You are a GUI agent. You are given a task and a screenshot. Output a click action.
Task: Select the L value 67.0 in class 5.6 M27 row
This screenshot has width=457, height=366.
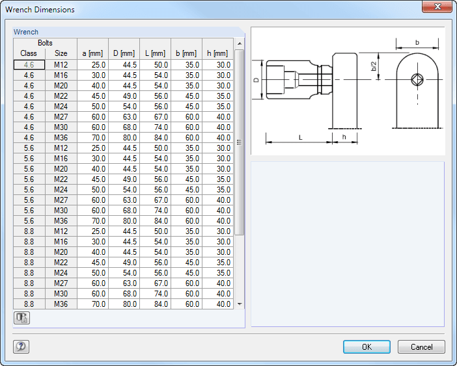pyautogui.click(x=156, y=200)
